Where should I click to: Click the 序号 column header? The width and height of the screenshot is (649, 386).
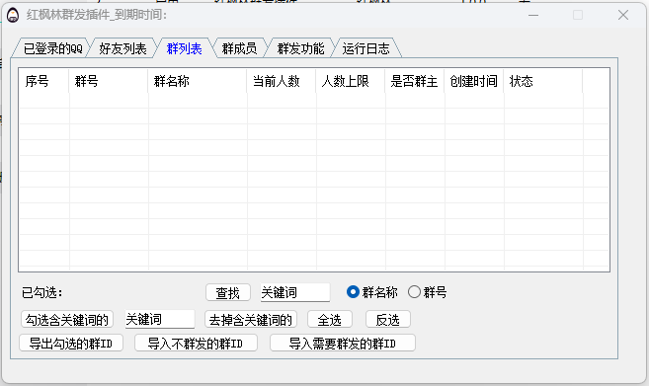click(x=43, y=81)
